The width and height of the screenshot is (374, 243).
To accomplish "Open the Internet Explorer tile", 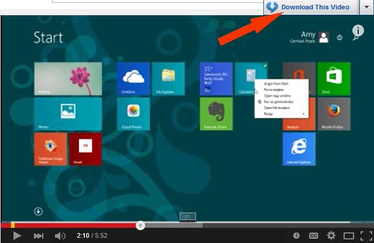I will 299,149.
